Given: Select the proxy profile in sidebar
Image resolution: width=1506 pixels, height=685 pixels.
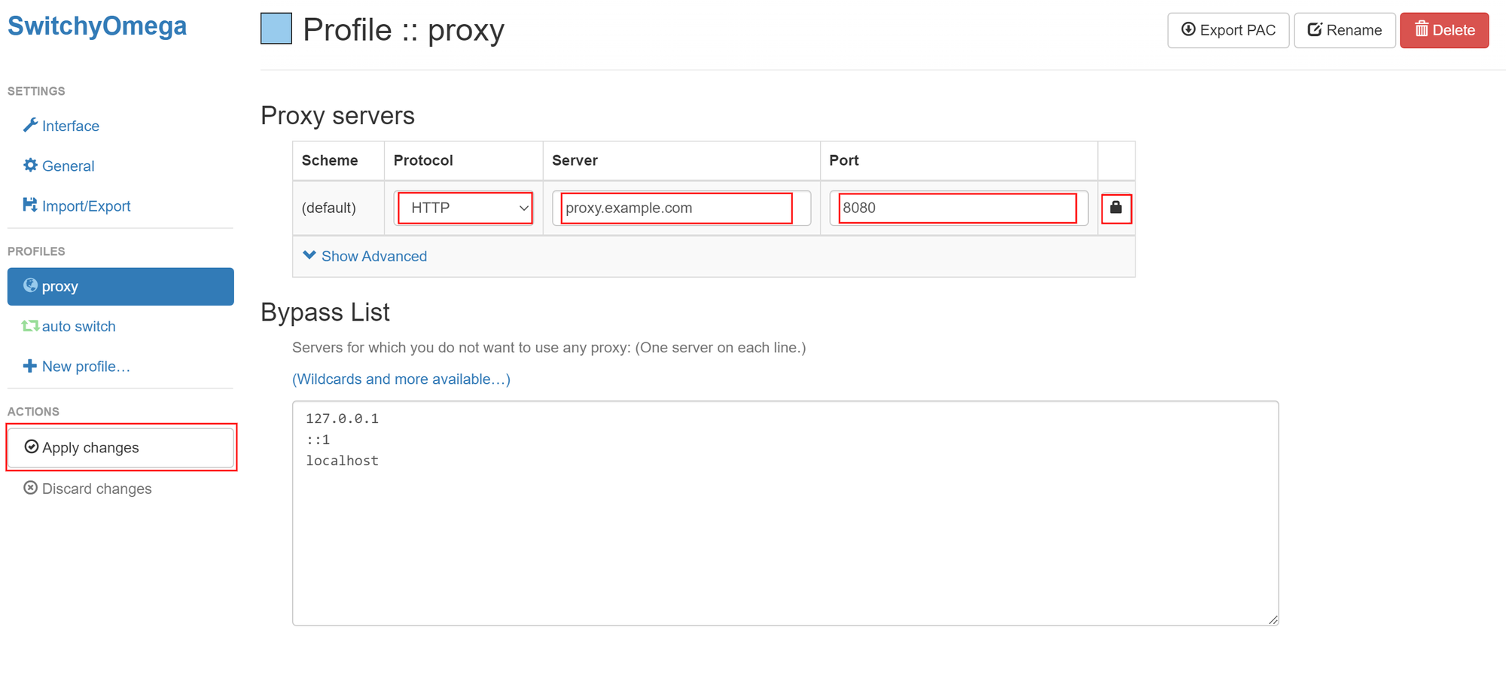Looking at the screenshot, I should point(120,286).
